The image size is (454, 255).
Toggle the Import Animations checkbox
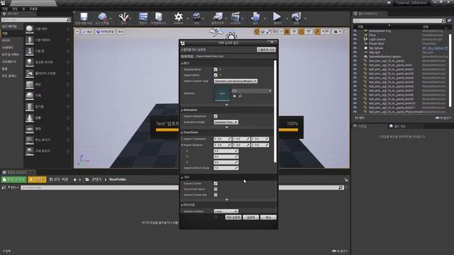tap(216, 116)
